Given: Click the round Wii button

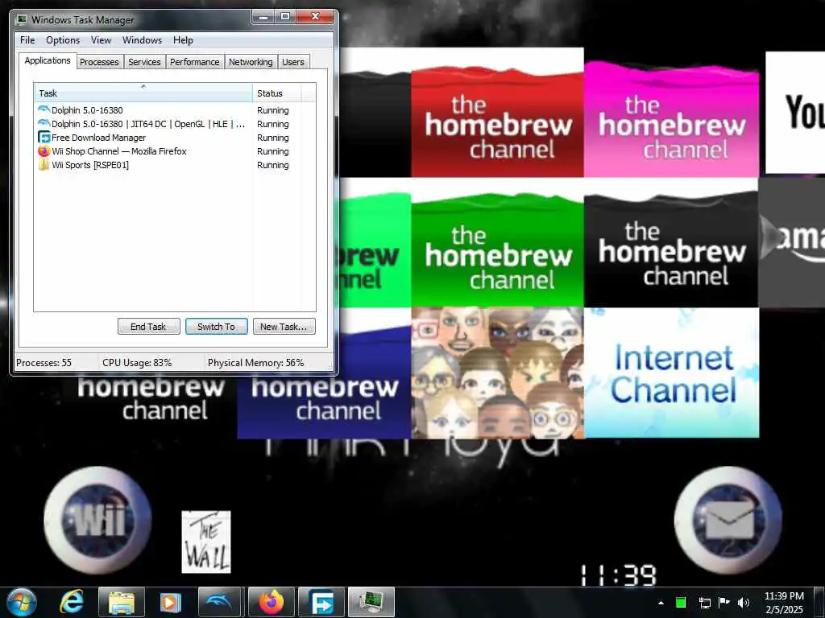Looking at the screenshot, I should tap(97, 520).
